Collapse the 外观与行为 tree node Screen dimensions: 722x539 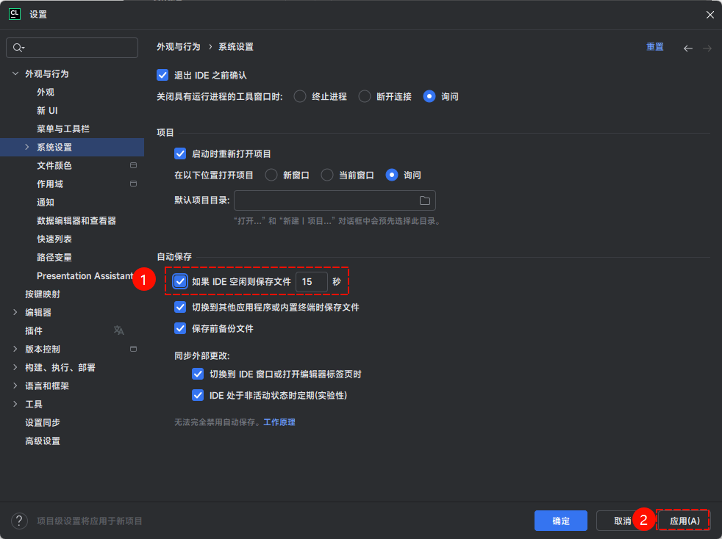click(15, 73)
